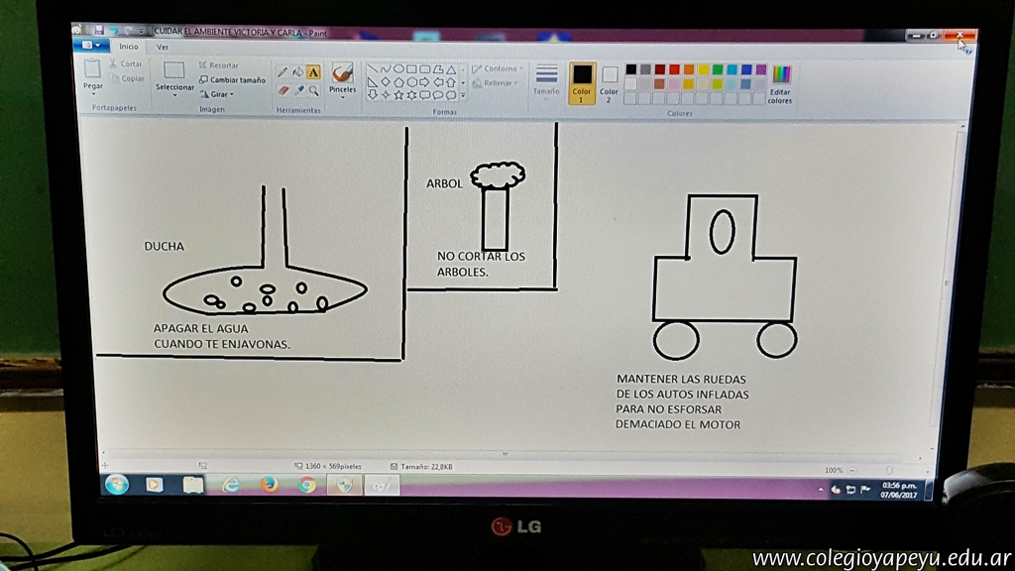Pick the red color swatch in palette
Viewport: 1015px width, 571px height.
675,69
